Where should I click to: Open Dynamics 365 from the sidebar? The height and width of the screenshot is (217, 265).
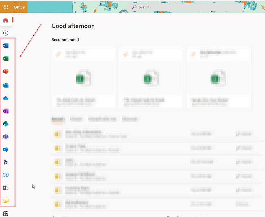tap(6, 162)
